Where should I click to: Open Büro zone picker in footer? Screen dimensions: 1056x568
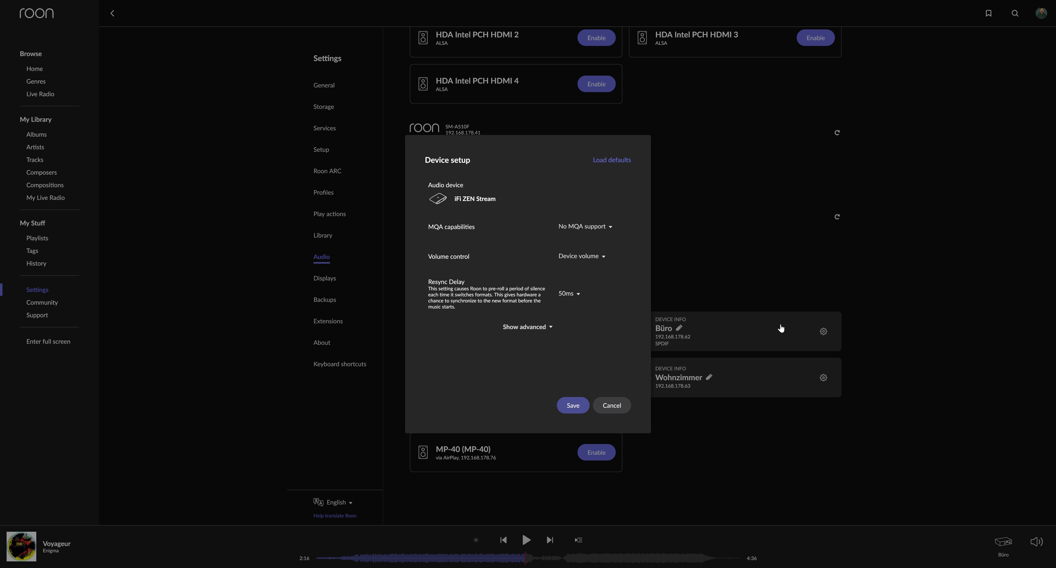[x=1003, y=547]
